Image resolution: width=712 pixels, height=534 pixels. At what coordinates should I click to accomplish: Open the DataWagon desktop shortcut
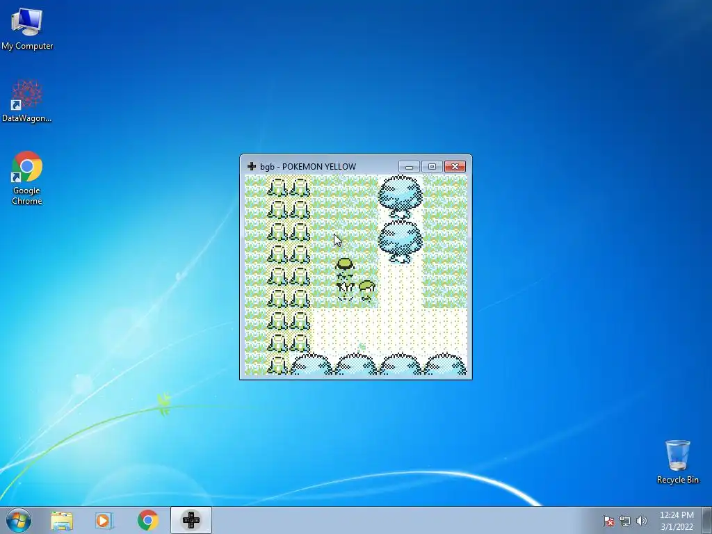click(27, 101)
